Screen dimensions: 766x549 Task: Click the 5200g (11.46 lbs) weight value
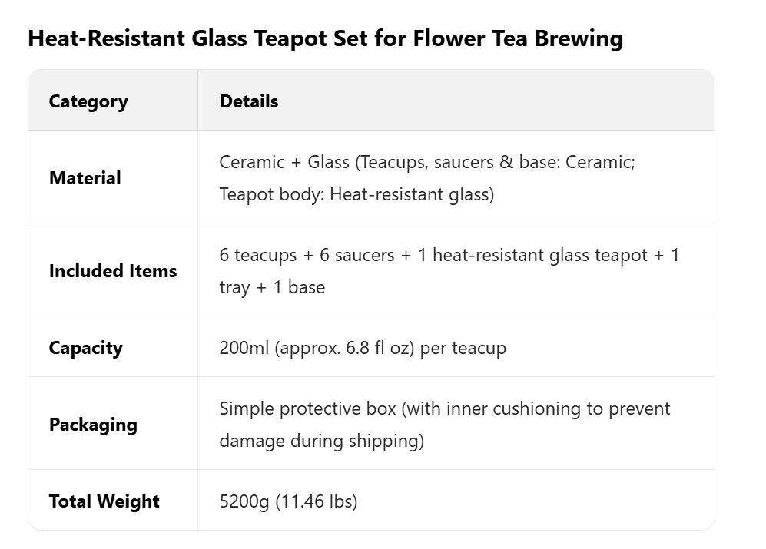(x=288, y=501)
